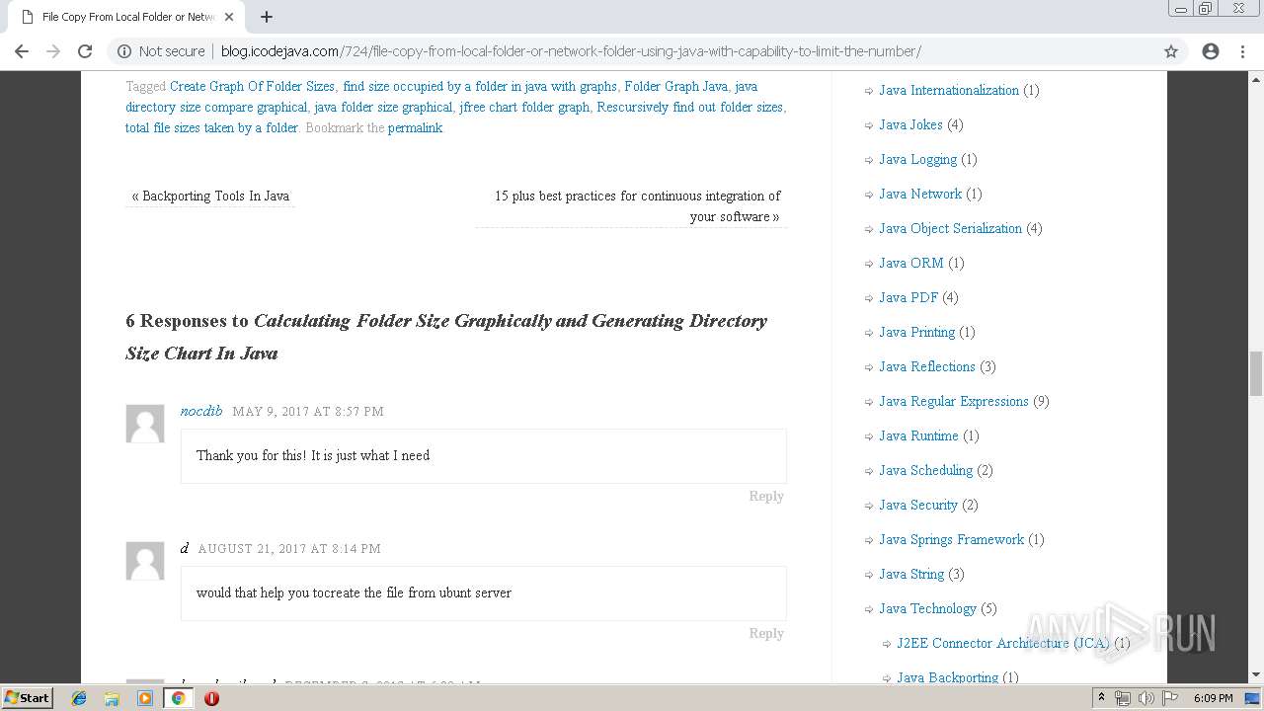The width and height of the screenshot is (1264, 711).
Task: Open the May 9, 2017 comment timestamp
Action: (x=308, y=412)
